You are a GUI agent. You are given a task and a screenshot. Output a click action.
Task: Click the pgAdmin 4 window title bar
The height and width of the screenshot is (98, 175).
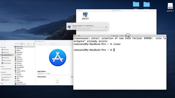pos(116,10)
